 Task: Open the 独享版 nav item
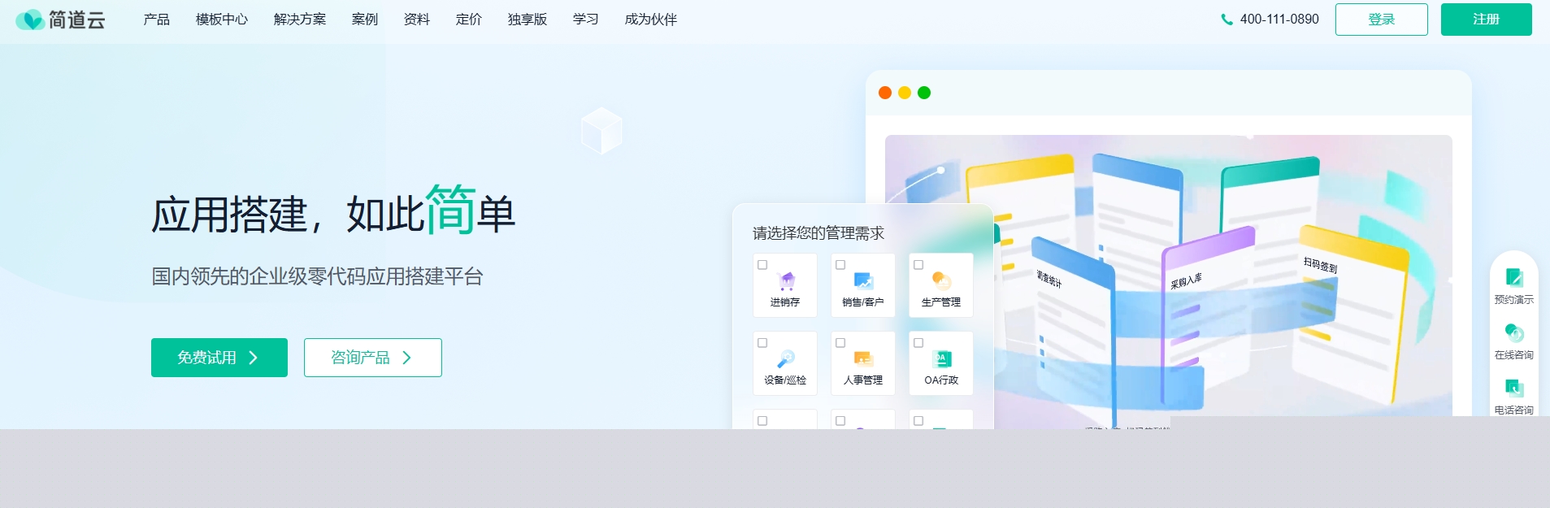point(528,20)
